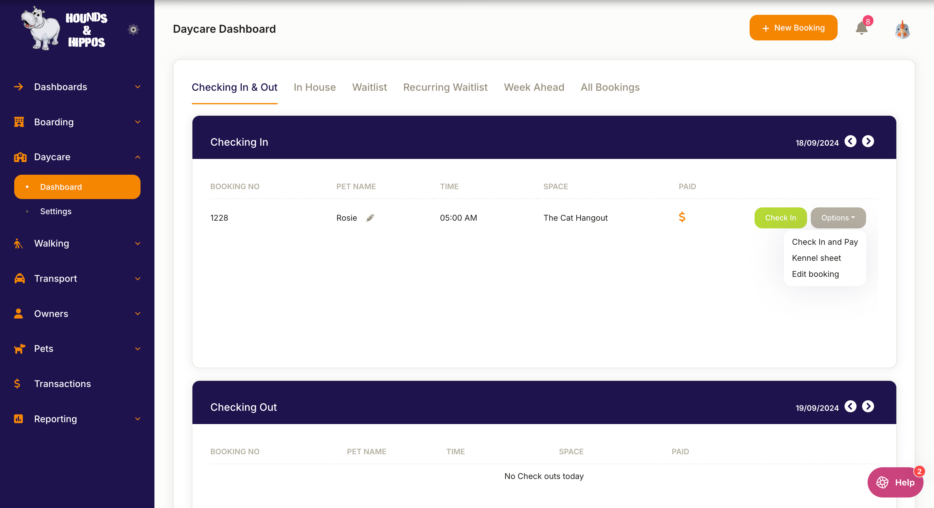Click booking number 1228
The image size is (934, 508).
tap(219, 218)
